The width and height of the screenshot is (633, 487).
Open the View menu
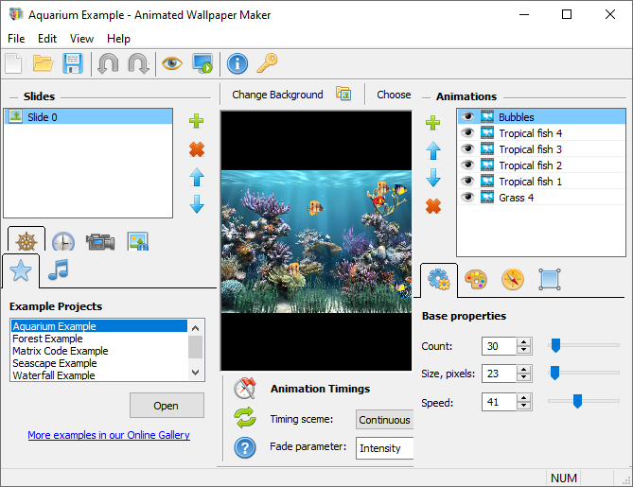click(x=81, y=39)
